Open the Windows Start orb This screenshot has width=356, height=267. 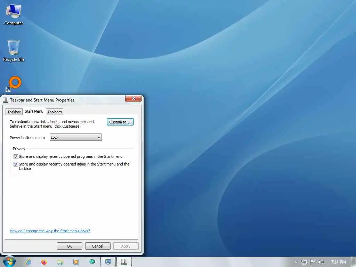coord(9,261)
